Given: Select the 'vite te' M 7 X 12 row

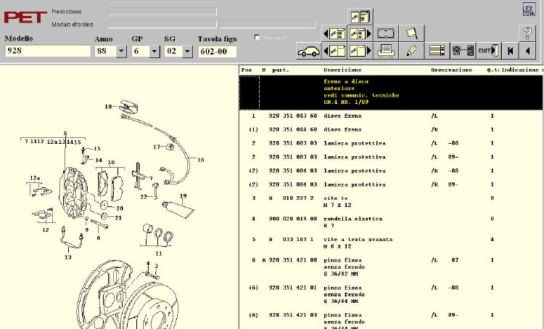Looking at the screenshot, I should pos(391,201).
